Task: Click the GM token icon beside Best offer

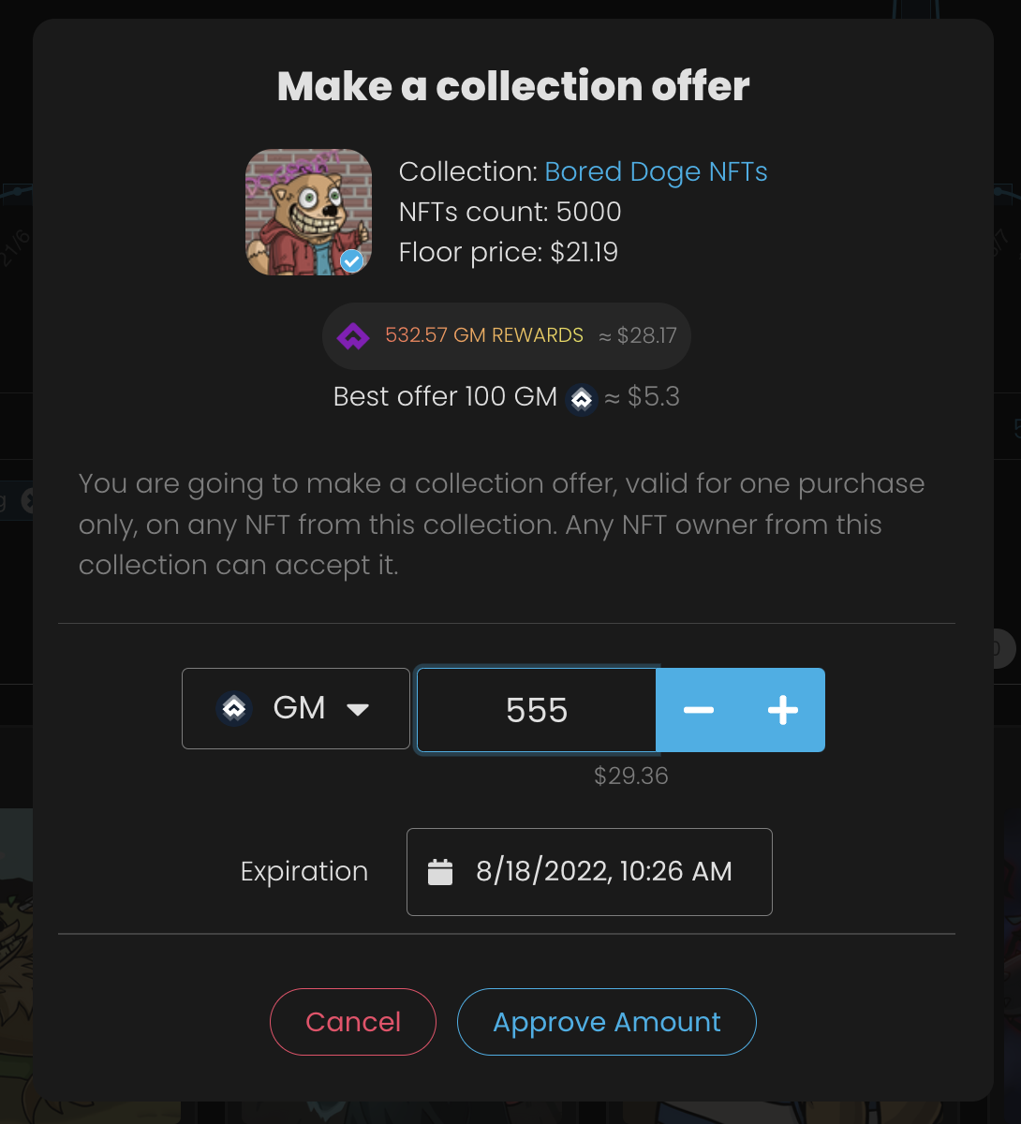Action: [x=582, y=398]
